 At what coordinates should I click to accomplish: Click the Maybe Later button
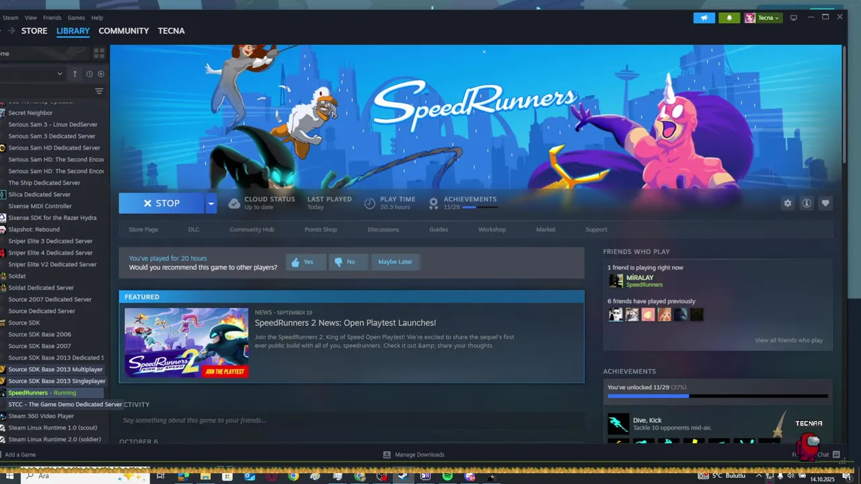click(395, 261)
